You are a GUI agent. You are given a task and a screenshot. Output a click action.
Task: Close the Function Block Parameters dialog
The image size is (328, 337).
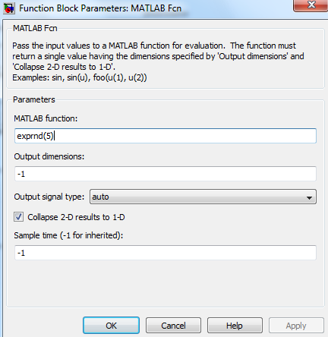pos(311,5)
